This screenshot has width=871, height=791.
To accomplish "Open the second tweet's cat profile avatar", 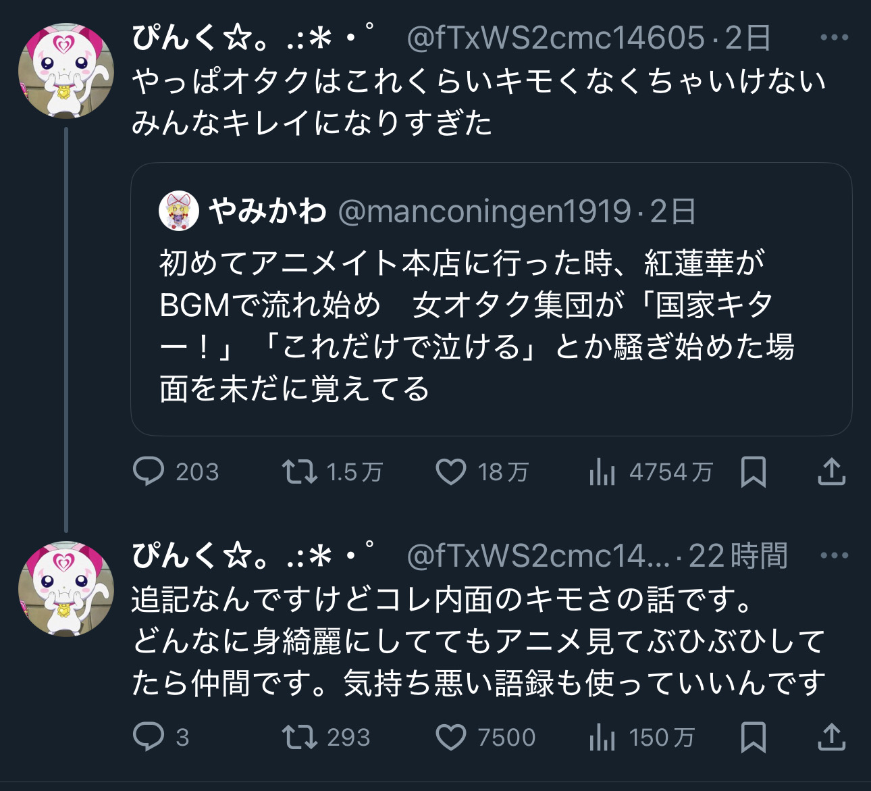I will 65,589.
